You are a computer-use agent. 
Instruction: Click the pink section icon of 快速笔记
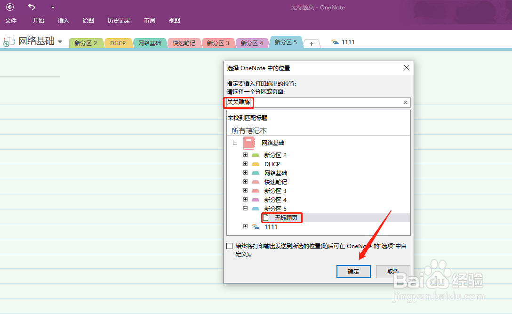[256, 182]
